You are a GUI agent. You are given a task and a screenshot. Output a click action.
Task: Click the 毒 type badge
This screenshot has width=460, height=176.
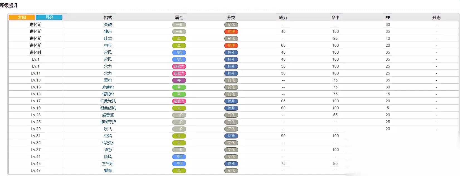[179, 80]
